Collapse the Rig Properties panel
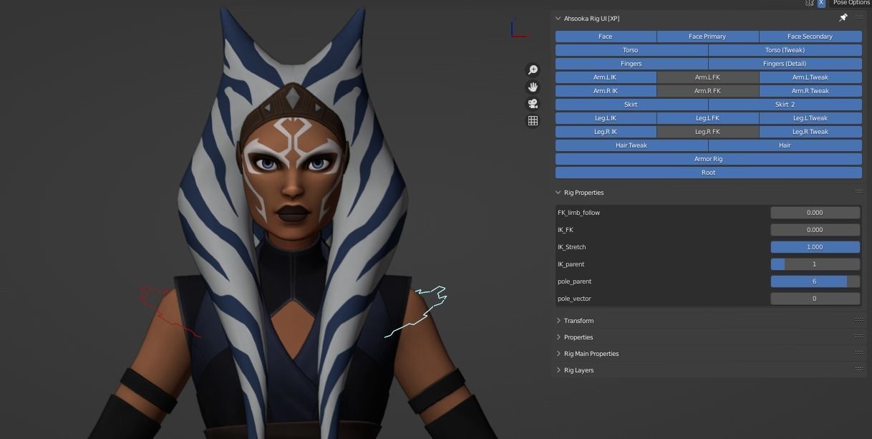This screenshot has height=439, width=872. 558,192
